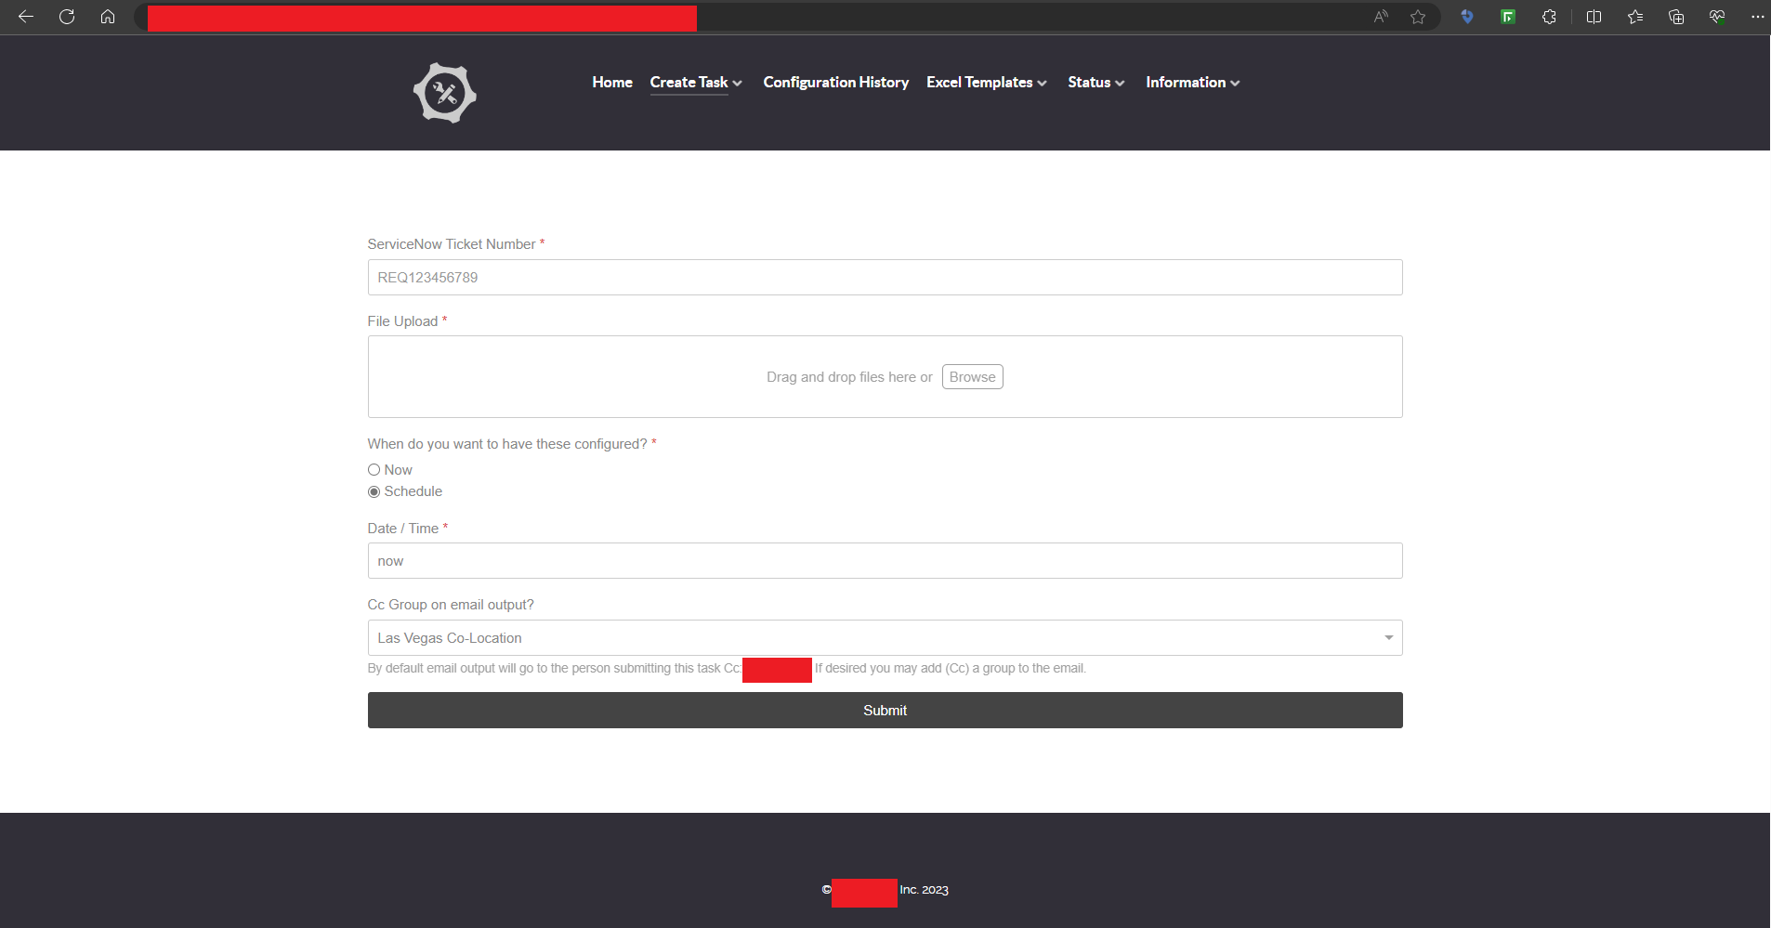Expand the Status menu
Image resolution: width=1771 pixels, height=928 pixels.
click(x=1095, y=83)
